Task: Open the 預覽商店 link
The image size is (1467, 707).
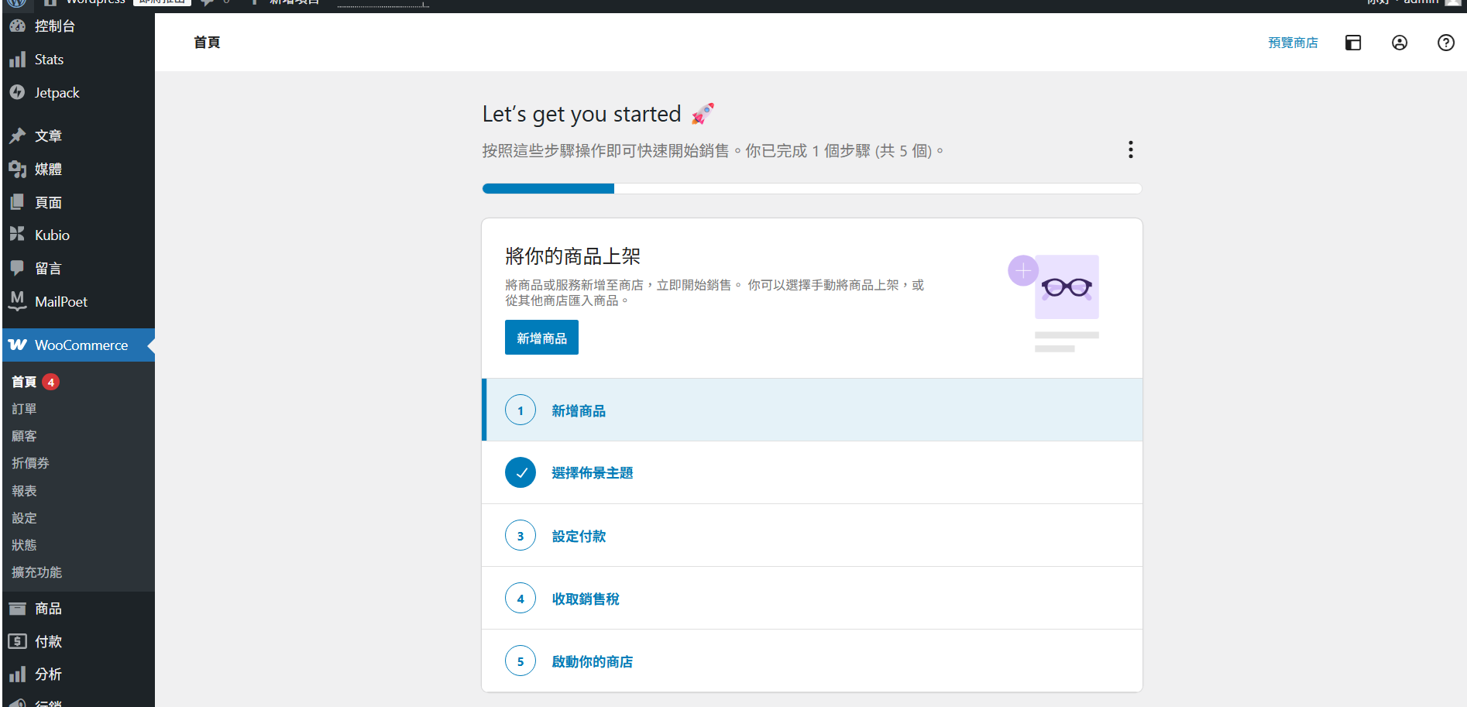Action: 1292,43
